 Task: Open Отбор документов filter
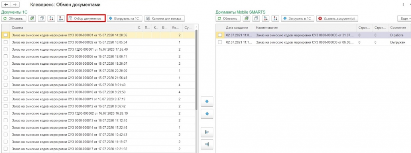86,18
